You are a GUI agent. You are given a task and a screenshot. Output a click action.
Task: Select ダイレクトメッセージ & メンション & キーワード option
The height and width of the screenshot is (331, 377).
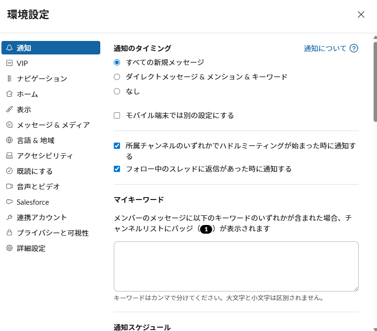pos(117,77)
